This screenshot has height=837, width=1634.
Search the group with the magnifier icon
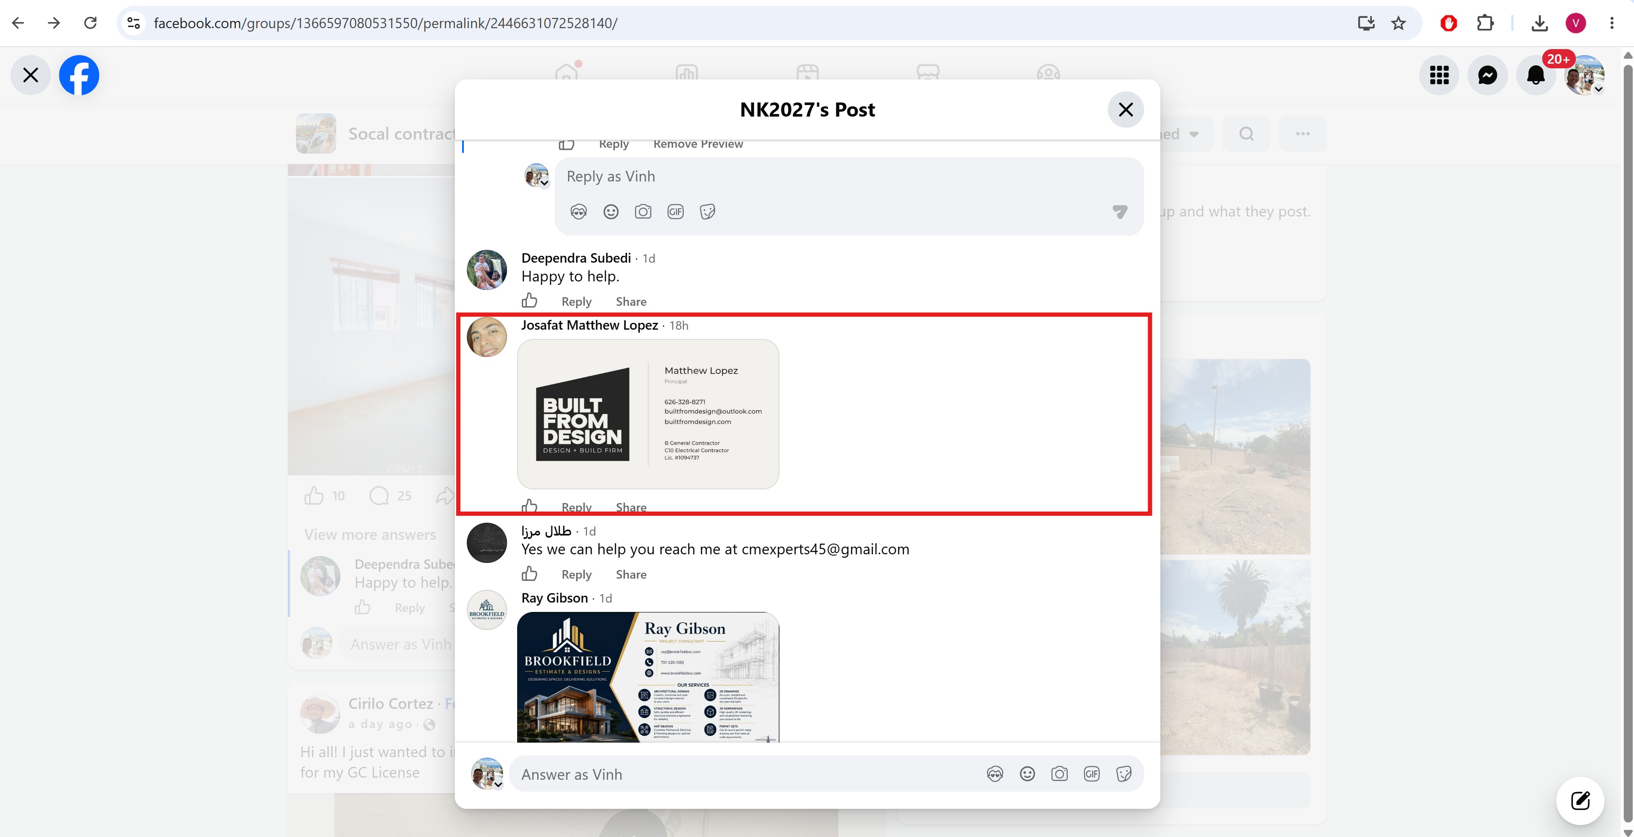[x=1247, y=134]
